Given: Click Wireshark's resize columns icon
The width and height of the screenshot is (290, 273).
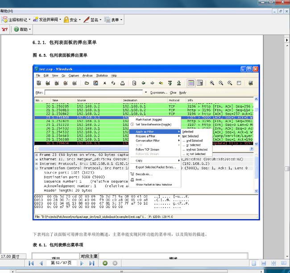Looking at the screenshot, I should (239, 83).
